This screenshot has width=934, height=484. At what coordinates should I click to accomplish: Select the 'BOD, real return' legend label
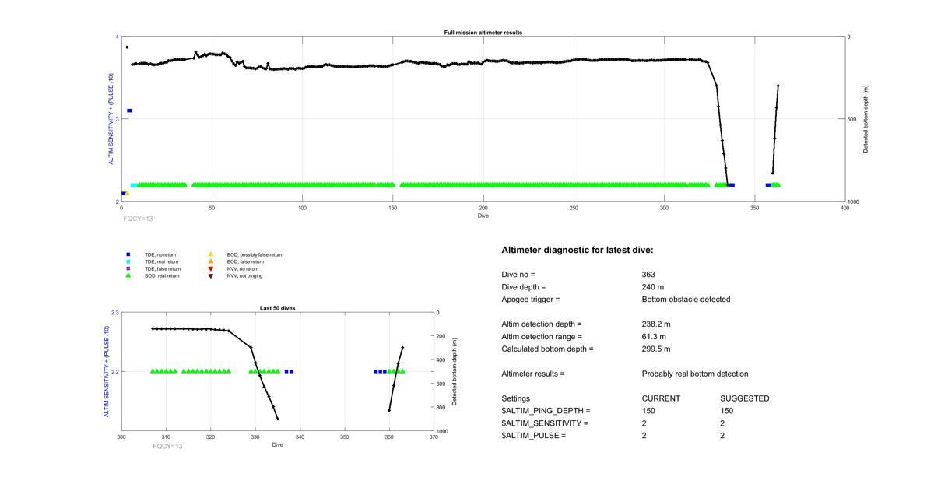point(162,275)
